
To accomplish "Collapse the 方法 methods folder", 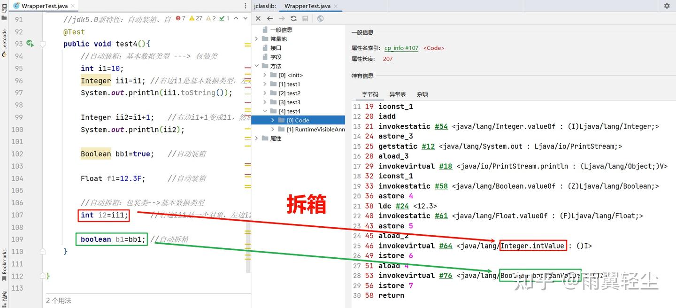I will coord(256,66).
